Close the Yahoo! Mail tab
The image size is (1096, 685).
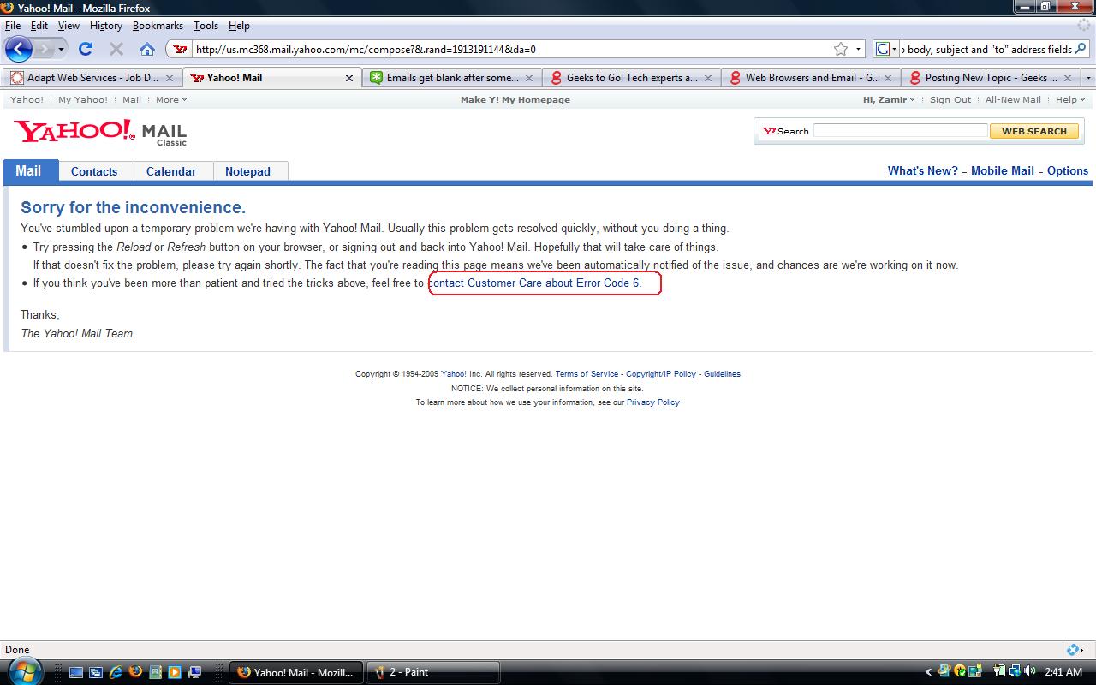(x=349, y=78)
